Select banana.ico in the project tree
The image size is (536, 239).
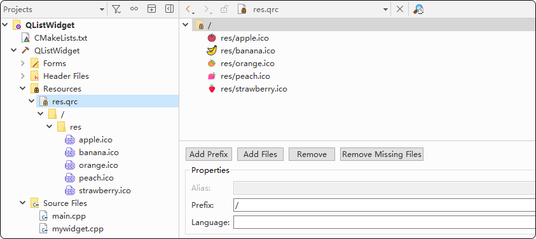(99, 152)
